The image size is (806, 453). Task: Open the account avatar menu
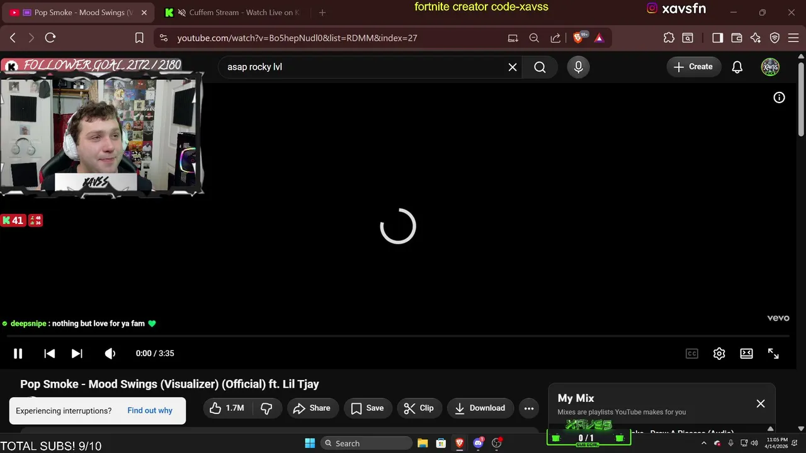770,67
